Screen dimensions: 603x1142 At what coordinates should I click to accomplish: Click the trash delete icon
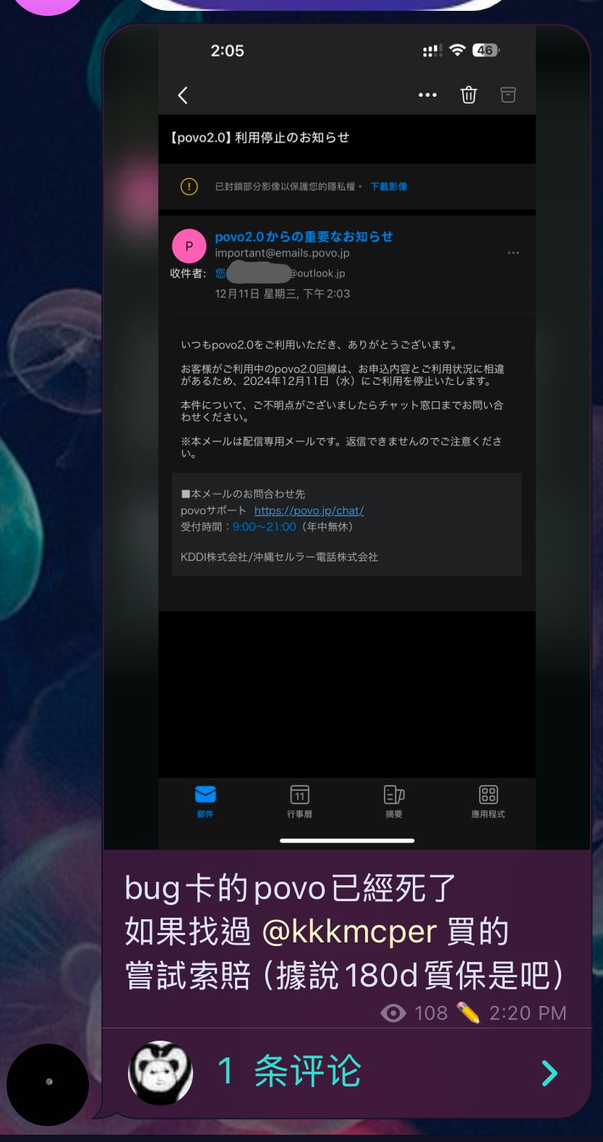coord(469,95)
